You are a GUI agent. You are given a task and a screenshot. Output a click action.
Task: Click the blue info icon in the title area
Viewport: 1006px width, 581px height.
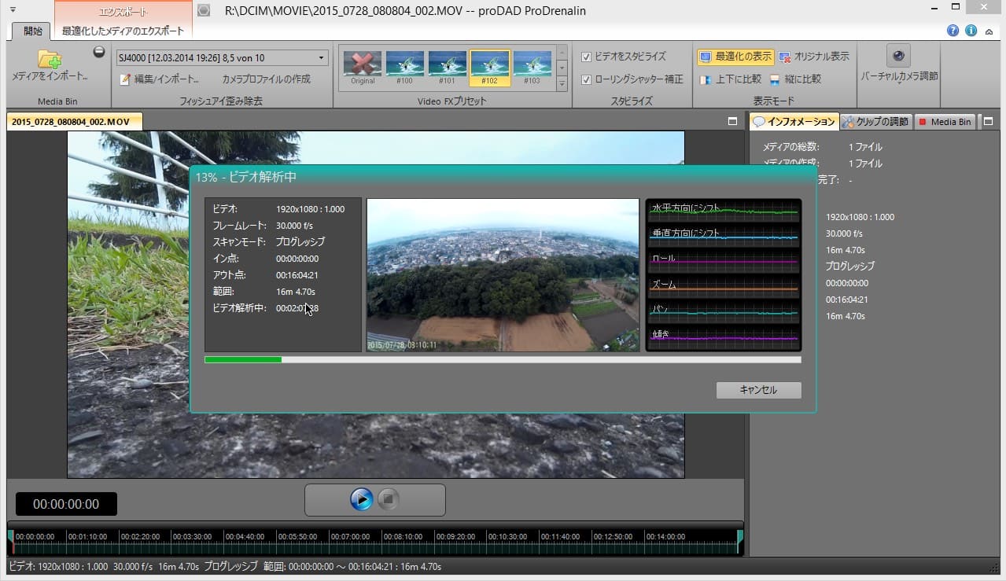coord(971,31)
